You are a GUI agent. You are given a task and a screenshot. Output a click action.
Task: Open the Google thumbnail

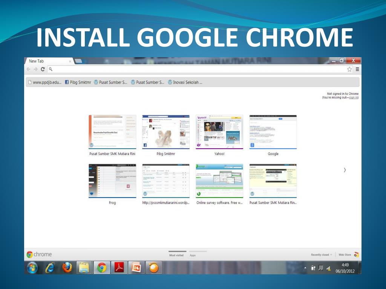[273, 132]
